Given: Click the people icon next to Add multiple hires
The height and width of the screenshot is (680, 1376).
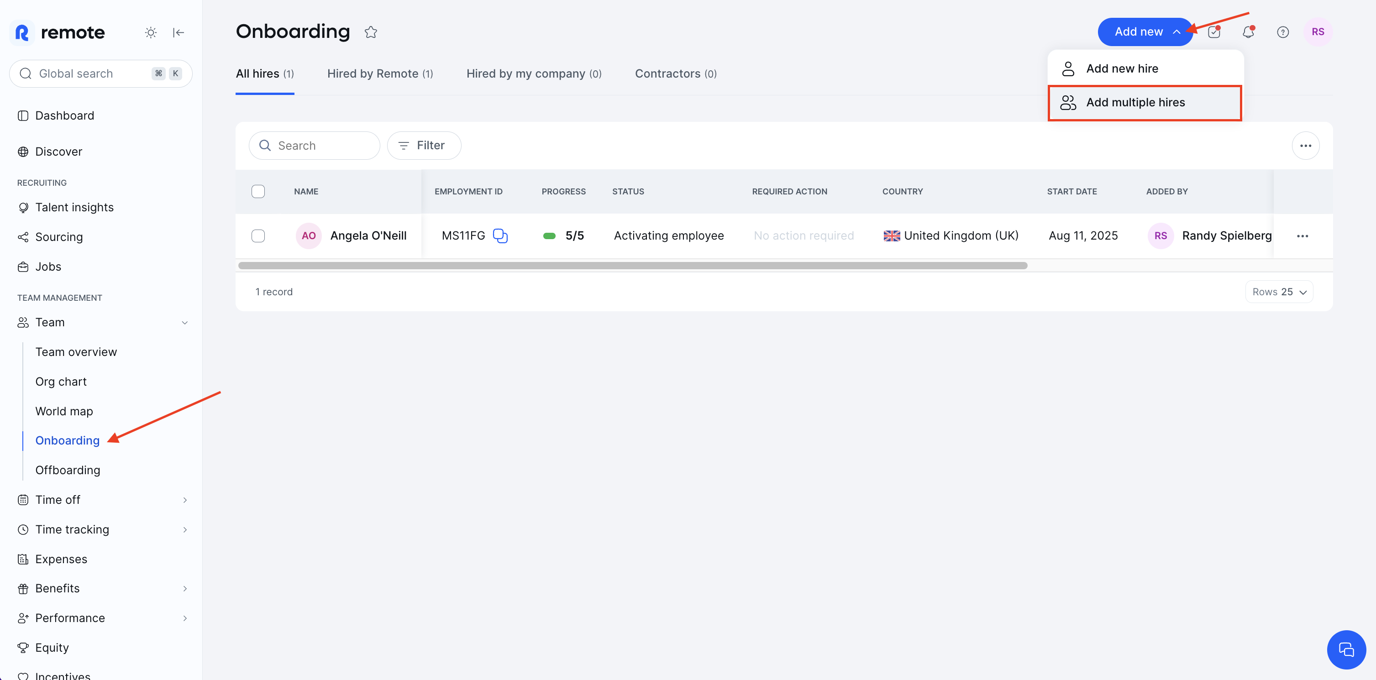Looking at the screenshot, I should (1068, 102).
